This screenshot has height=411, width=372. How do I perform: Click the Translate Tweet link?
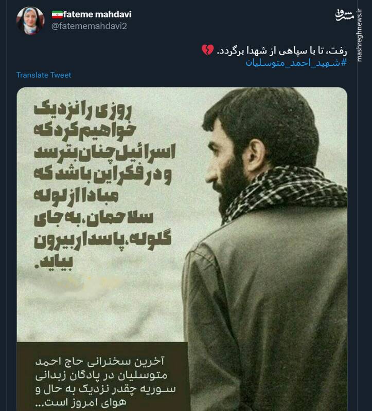point(44,75)
